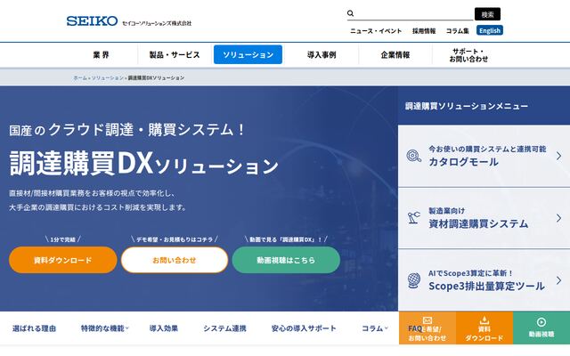Viewport: 570px width, 356px height.
Task: Select the ソリューション menu tab
Action: pos(248,54)
